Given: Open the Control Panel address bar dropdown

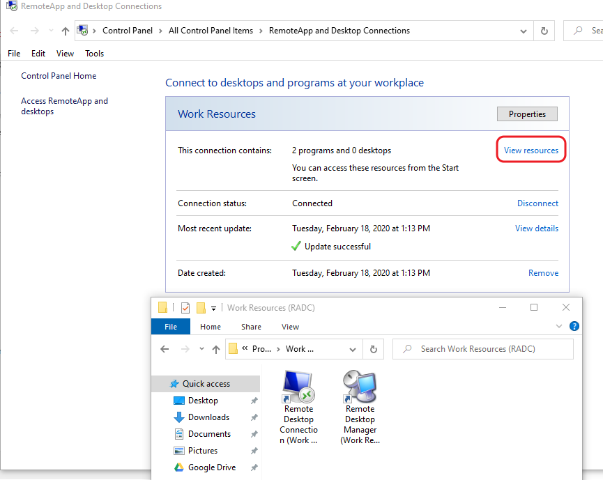Looking at the screenshot, I should click(524, 31).
